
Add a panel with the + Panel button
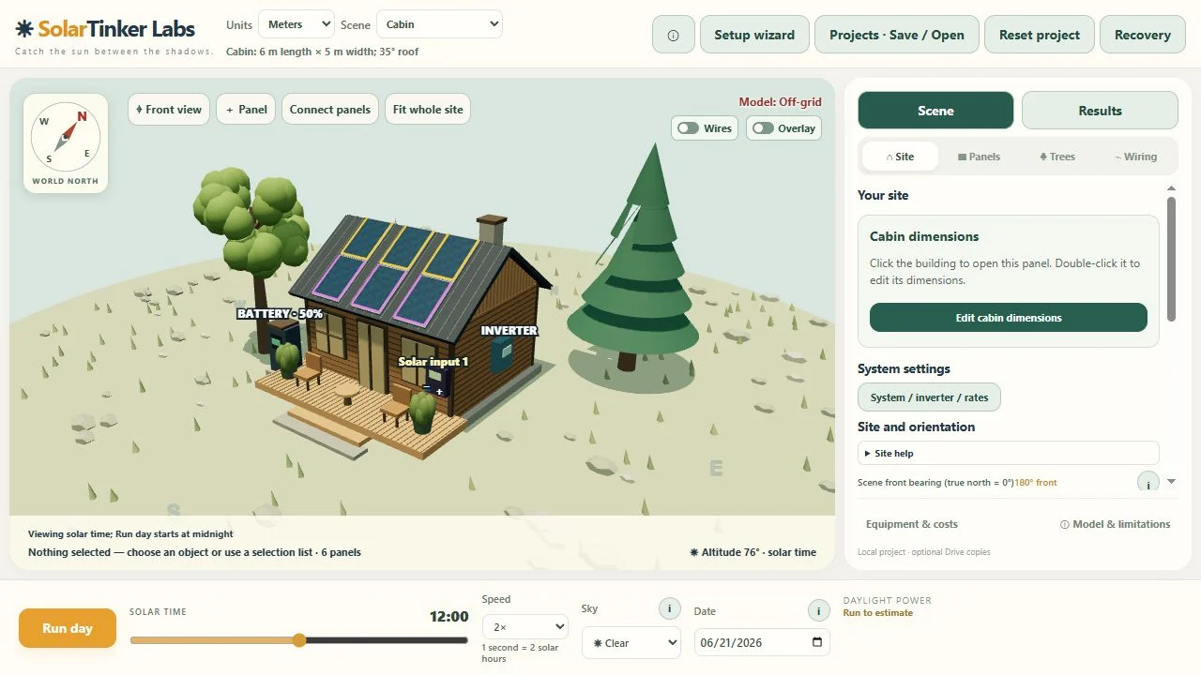pyautogui.click(x=247, y=110)
